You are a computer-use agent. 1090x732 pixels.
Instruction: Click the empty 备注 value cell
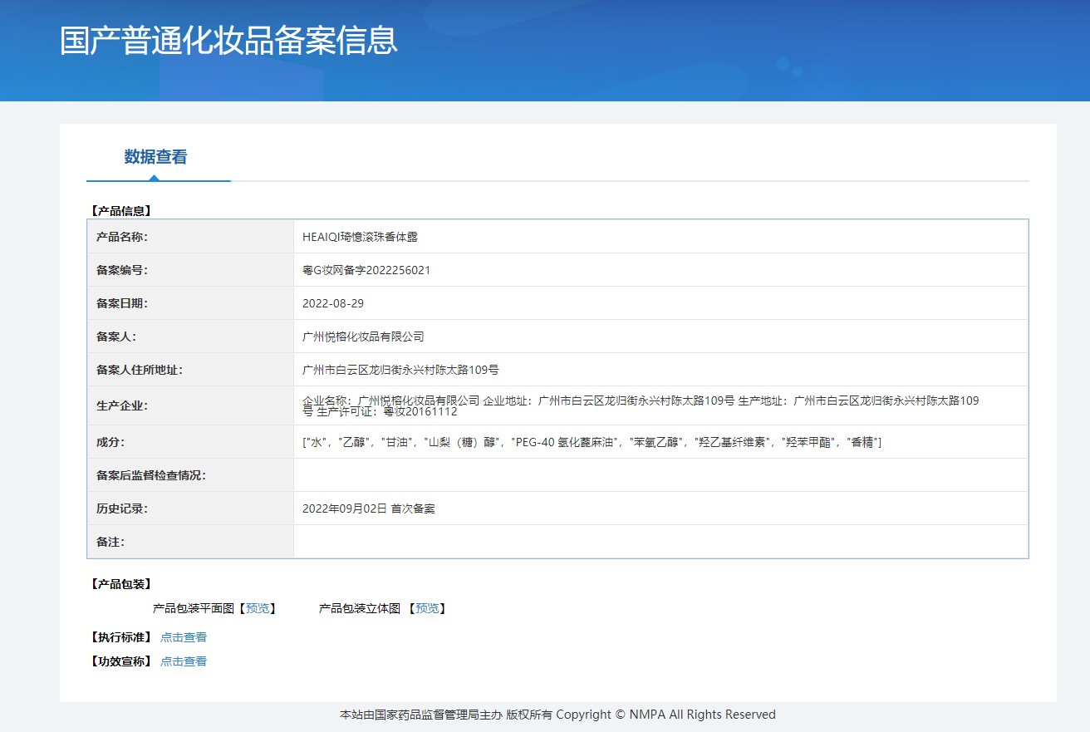660,542
